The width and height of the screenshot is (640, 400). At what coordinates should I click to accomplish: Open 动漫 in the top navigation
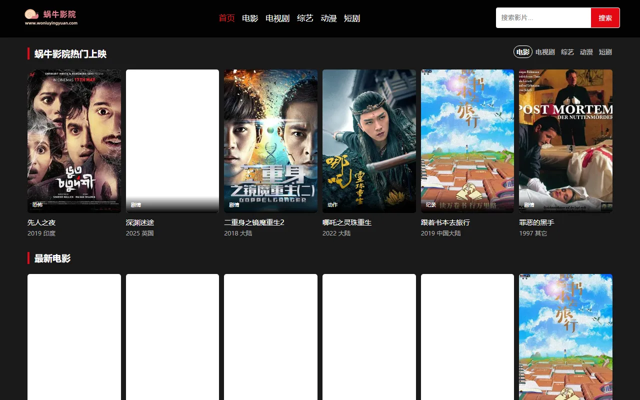tap(328, 18)
